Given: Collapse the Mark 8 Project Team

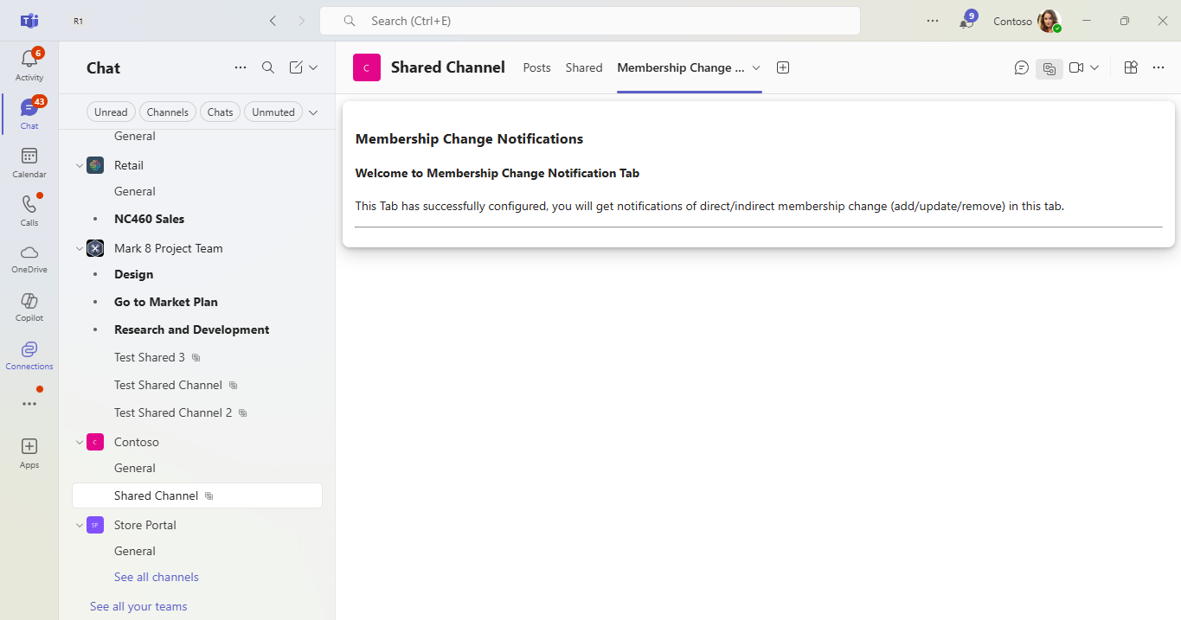Looking at the screenshot, I should point(80,248).
